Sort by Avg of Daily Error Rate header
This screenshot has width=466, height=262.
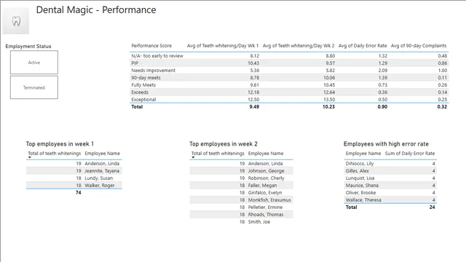363,46
